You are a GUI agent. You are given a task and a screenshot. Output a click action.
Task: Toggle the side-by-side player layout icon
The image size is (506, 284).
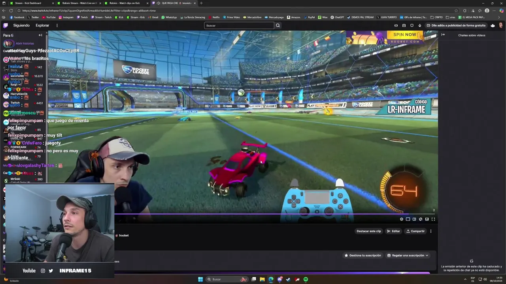pyautogui.click(x=414, y=219)
